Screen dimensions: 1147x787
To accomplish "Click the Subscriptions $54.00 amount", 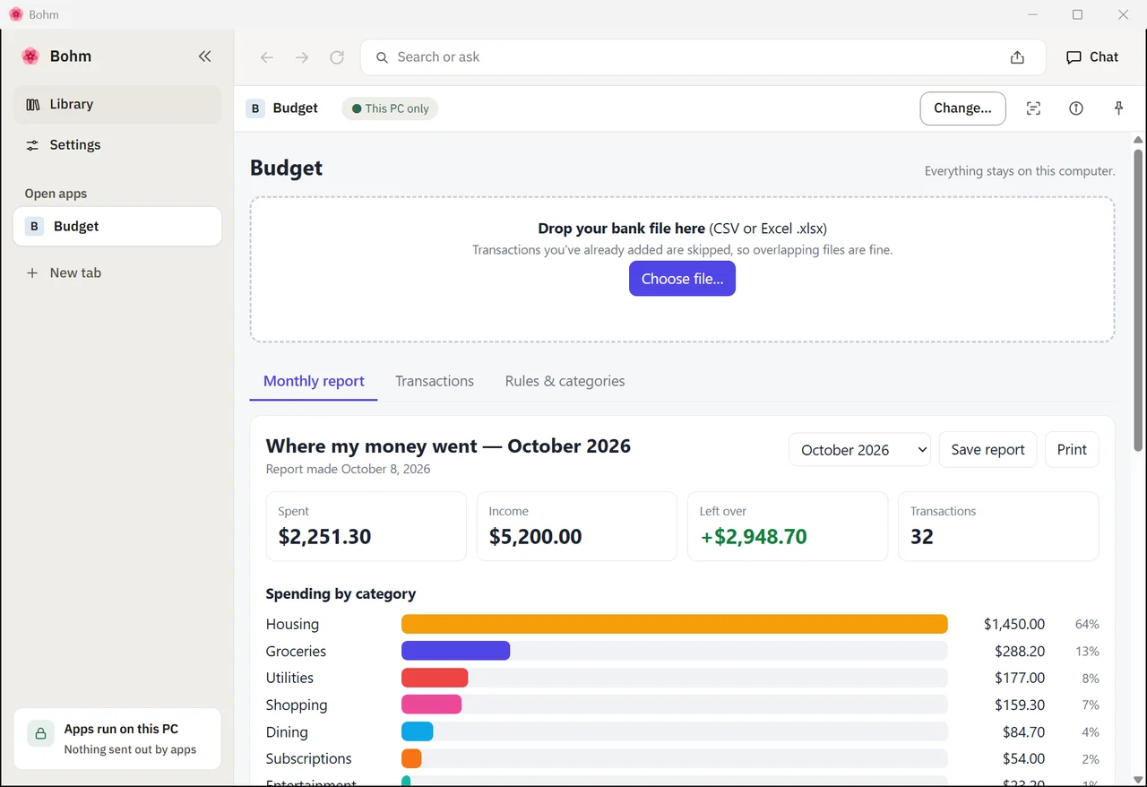I will [1023, 758].
